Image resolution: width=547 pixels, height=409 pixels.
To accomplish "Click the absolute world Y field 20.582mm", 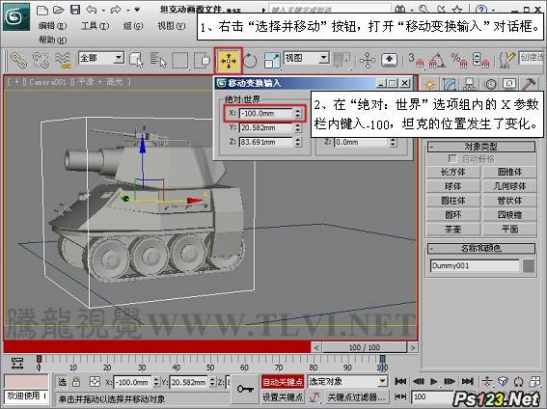I will pos(266,128).
